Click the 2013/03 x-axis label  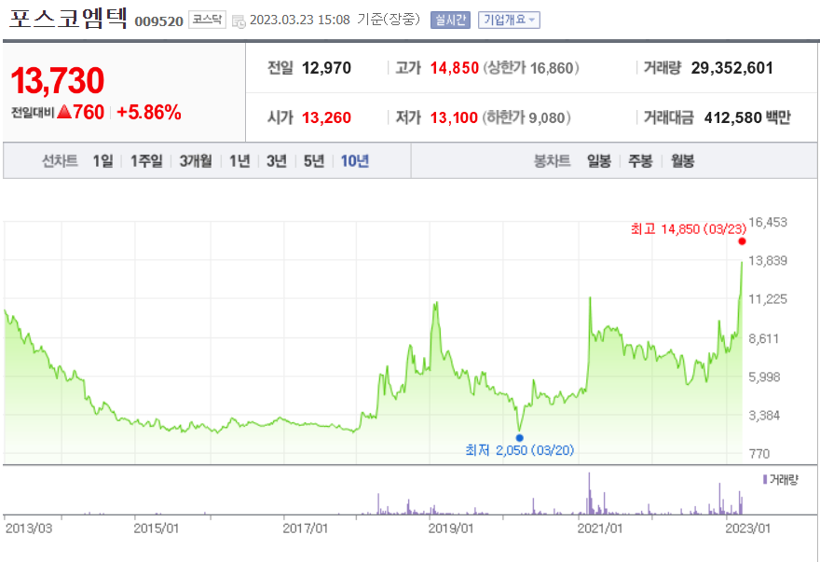point(29,528)
